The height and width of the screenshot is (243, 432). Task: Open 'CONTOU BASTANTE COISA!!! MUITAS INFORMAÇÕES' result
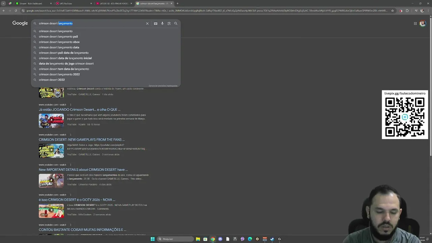(82, 230)
